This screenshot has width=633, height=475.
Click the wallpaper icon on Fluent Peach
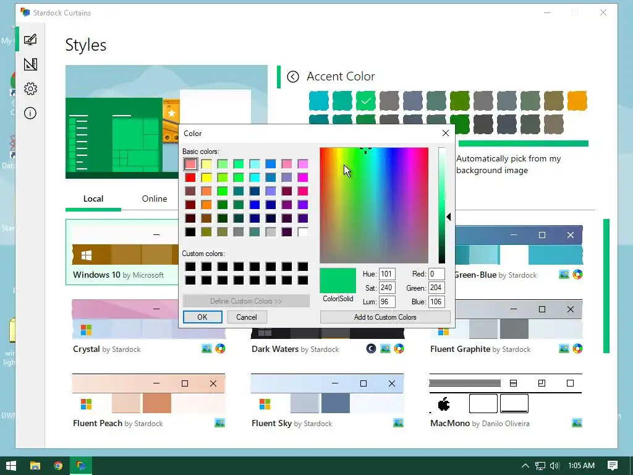pos(219,423)
